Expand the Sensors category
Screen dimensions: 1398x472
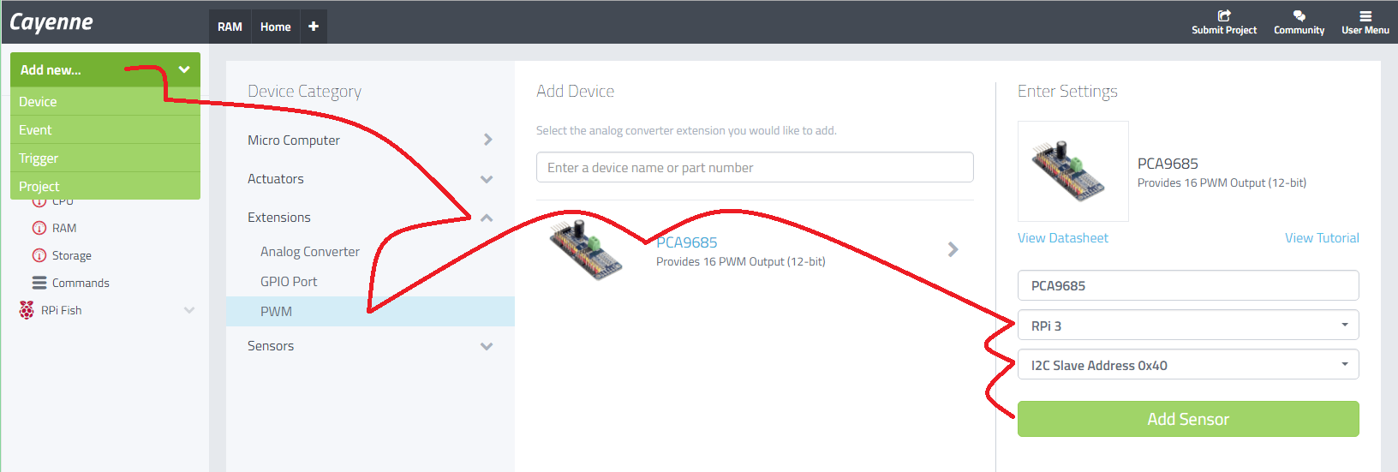pyautogui.click(x=487, y=346)
